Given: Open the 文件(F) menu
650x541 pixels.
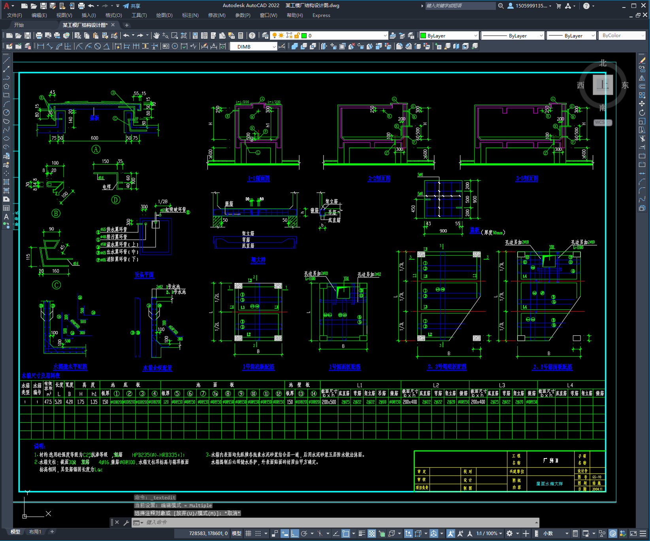Looking at the screenshot, I should coord(15,15).
